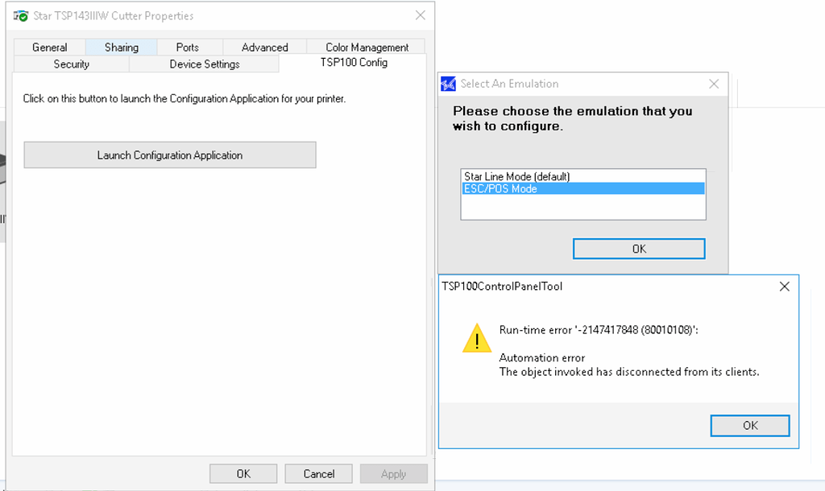Confirm emulation choice with OK
This screenshot has width=825, height=491.
pos(638,248)
